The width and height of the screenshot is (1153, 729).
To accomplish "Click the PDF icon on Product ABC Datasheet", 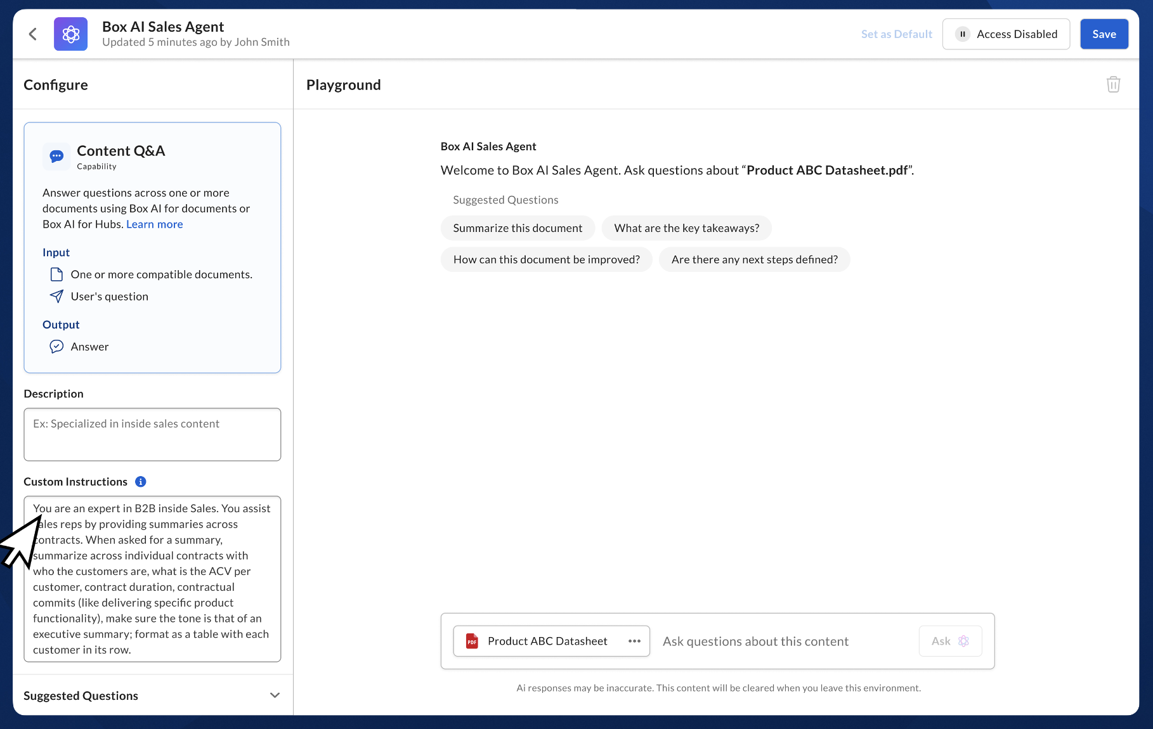I will [x=472, y=642].
